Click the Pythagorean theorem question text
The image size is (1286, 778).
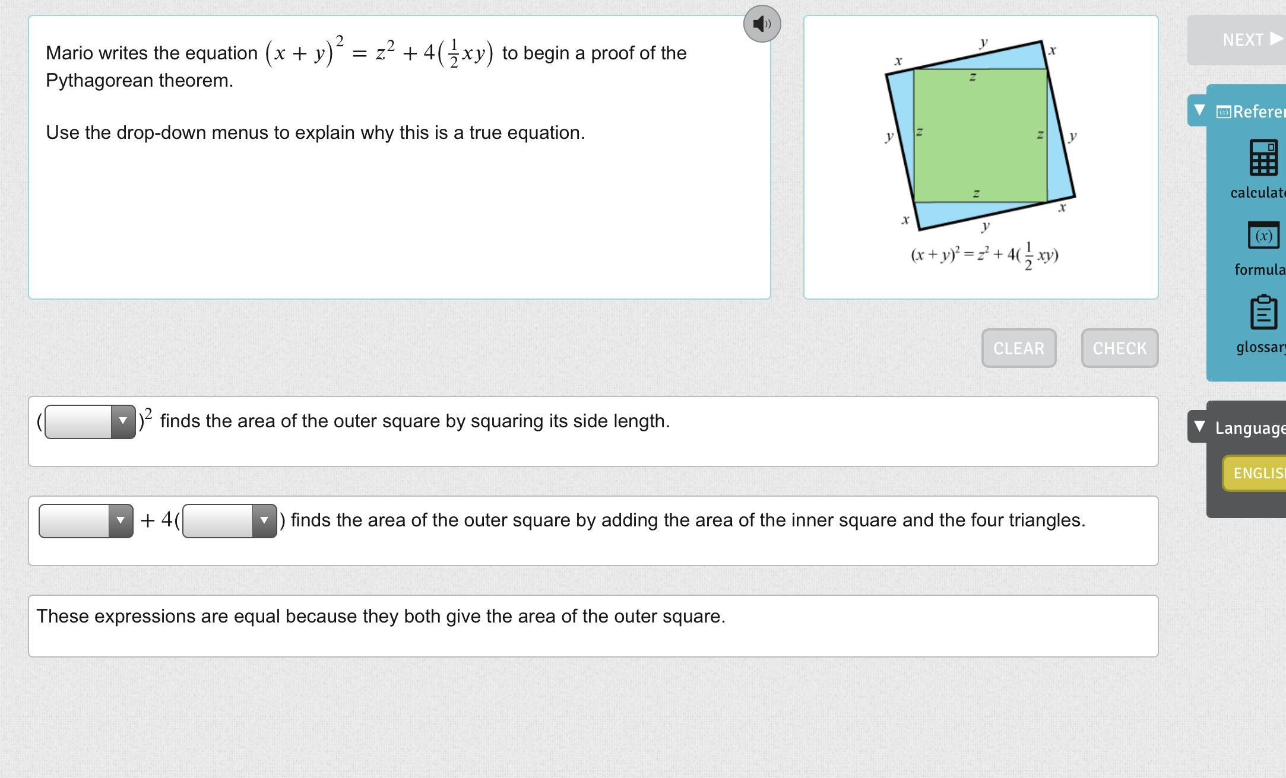[x=366, y=65]
